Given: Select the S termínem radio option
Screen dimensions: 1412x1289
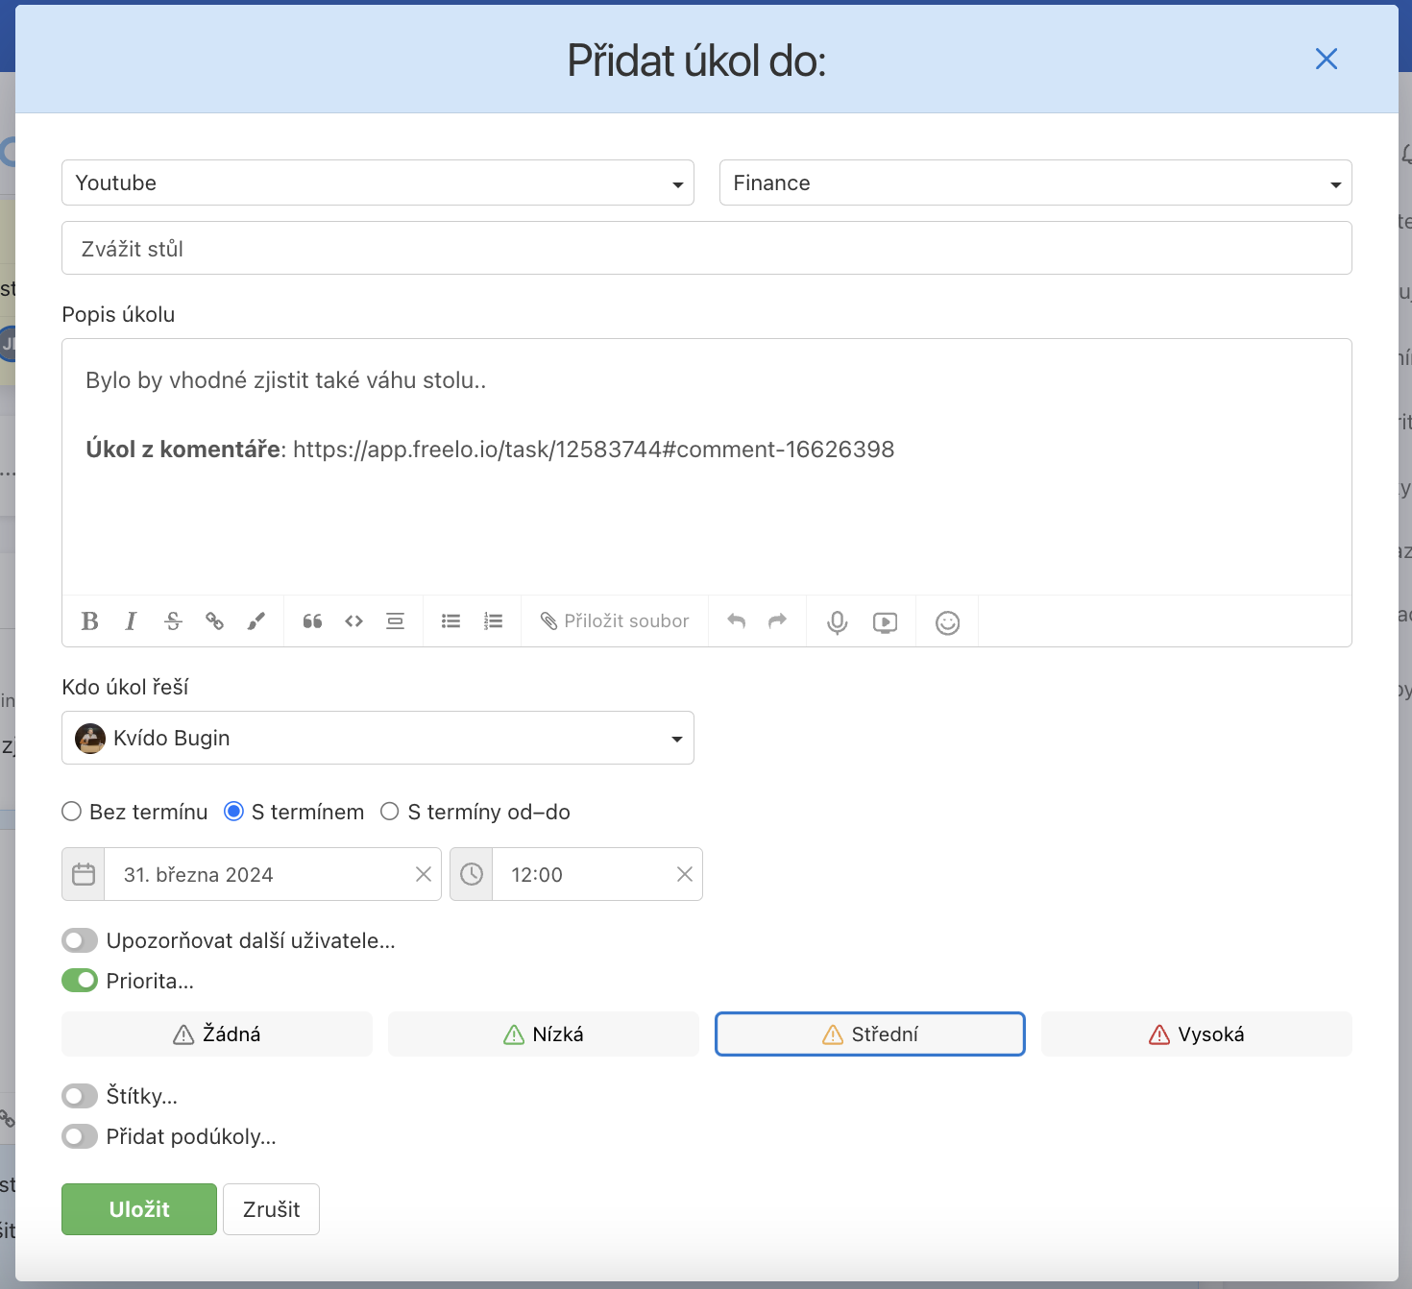Looking at the screenshot, I should coord(233,812).
